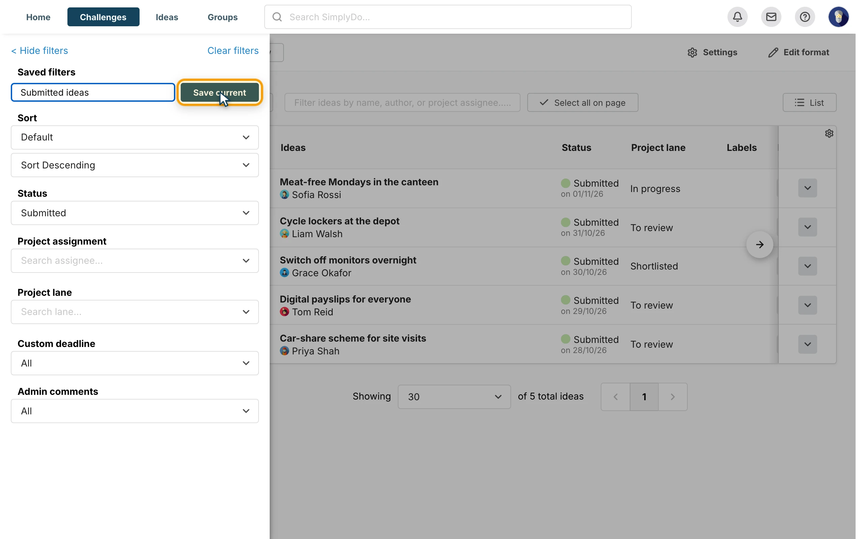863x539 pixels.
Task: Click Edit format
Action: tap(799, 53)
